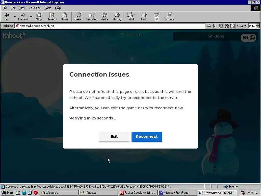This screenshot has width=261, height=196.
Task: Stop loading with the Stop button
Action: click(x=39, y=17)
